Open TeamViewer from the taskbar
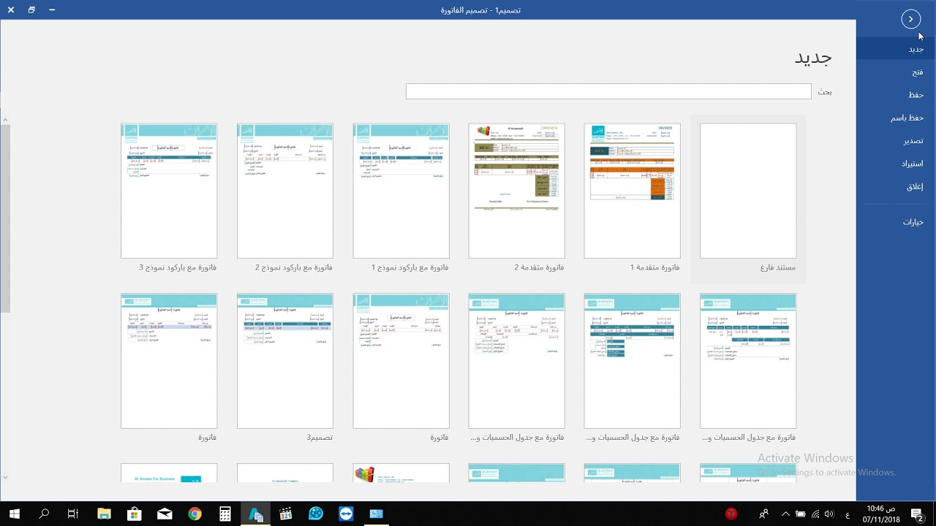 tap(346, 514)
